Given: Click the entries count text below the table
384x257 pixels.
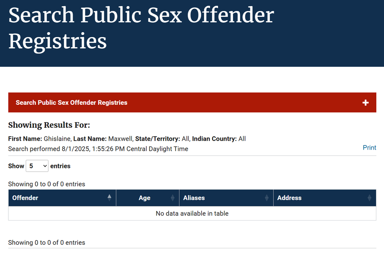Looking at the screenshot, I should [x=46, y=242].
